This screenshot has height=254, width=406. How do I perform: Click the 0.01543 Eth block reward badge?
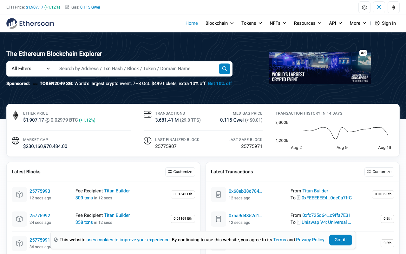tap(183, 194)
